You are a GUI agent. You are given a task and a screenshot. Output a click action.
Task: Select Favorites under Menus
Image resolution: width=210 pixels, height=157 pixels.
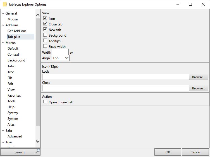(14, 96)
